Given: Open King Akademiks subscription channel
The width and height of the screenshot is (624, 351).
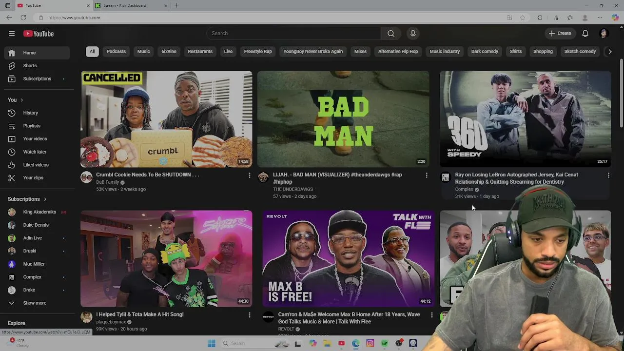Looking at the screenshot, I should click(37, 212).
